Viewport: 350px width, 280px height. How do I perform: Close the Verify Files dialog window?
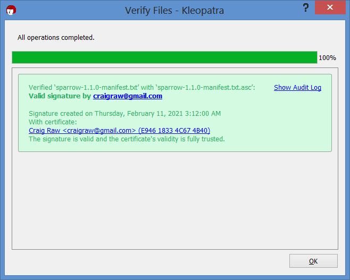330,7
